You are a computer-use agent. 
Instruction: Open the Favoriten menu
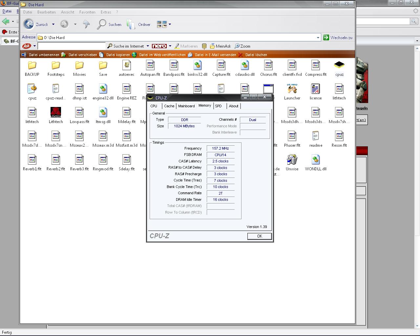(87, 12)
